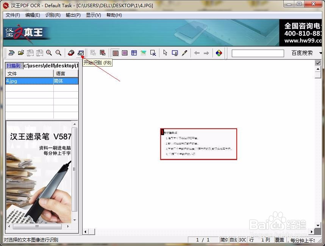Viewport: 325px width, 246px height.
Task: Click the delete region icon
Action: [x=153, y=53]
